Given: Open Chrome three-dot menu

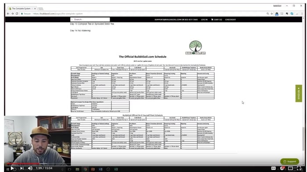Looking at the screenshot, I should pyautogui.click(x=302, y=14).
